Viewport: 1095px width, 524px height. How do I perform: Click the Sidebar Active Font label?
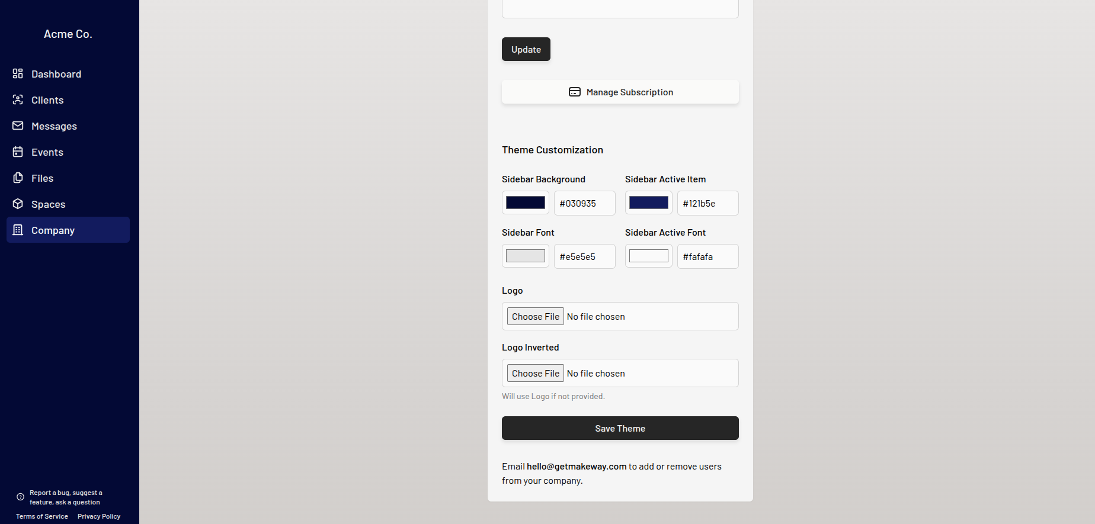coord(665,233)
